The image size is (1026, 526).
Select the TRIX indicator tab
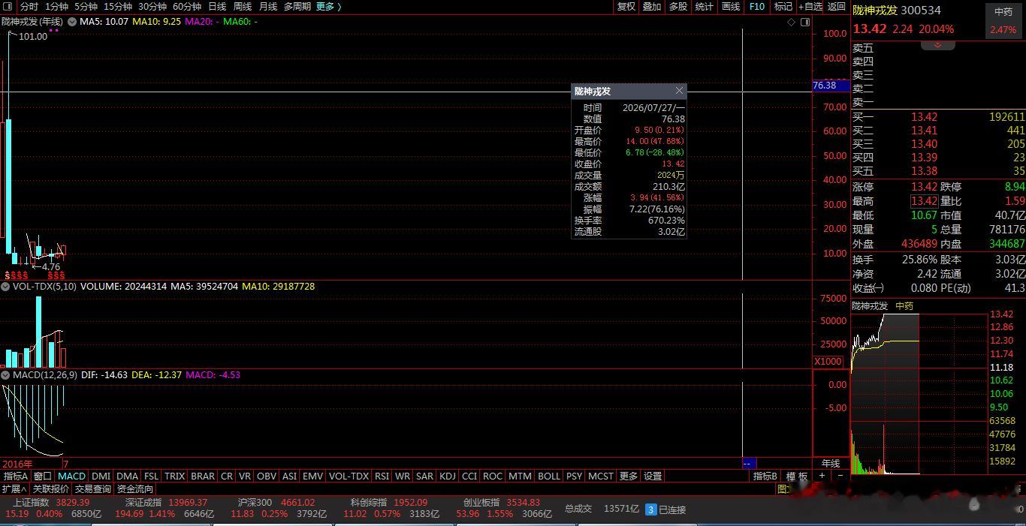(x=175, y=476)
